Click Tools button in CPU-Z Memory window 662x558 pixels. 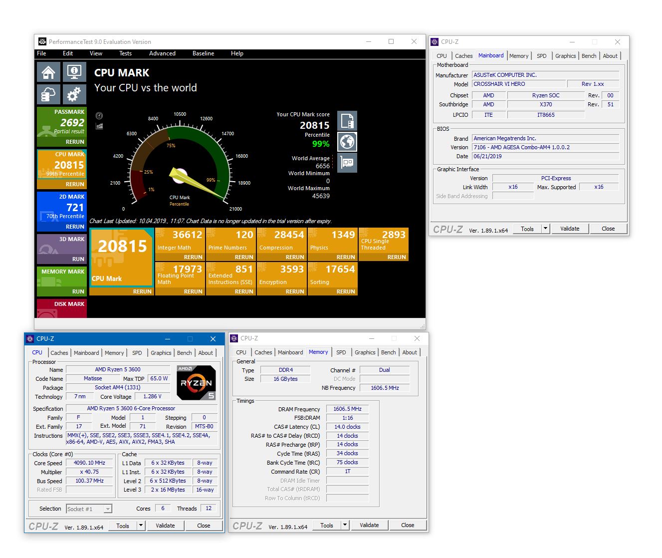click(x=327, y=525)
